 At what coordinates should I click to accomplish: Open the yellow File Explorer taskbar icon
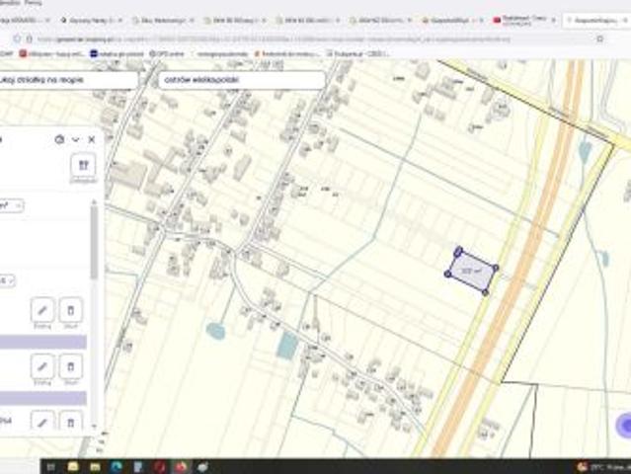pyautogui.click(x=73, y=467)
